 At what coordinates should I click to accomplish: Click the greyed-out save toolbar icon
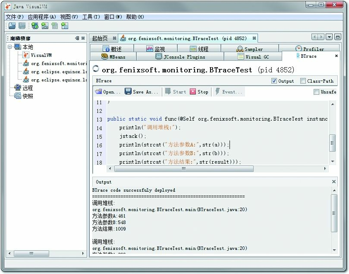[22, 26]
